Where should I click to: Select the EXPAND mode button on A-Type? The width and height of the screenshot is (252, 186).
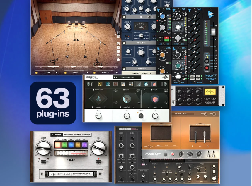pyautogui.click(x=64, y=145)
